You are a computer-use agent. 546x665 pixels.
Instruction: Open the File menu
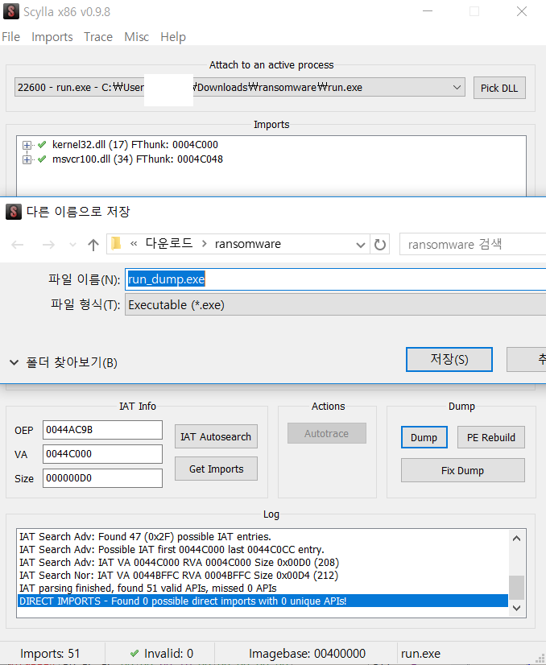tap(11, 37)
